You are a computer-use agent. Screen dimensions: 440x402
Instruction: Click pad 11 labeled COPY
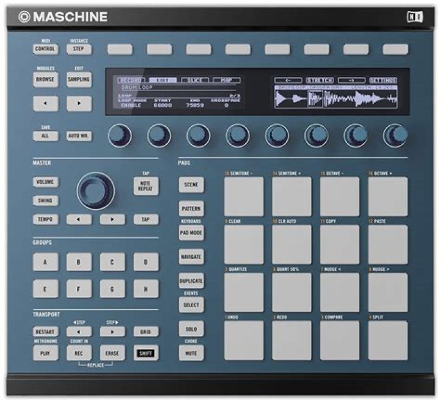(x=340, y=244)
